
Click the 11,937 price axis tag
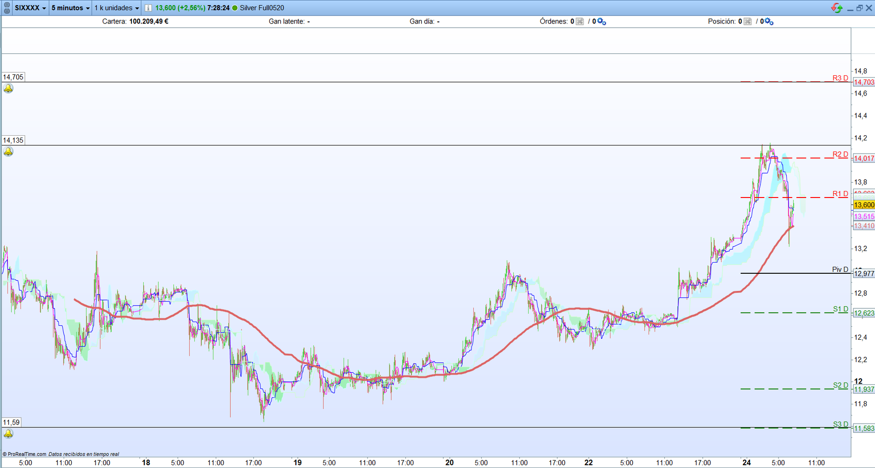pyautogui.click(x=864, y=389)
